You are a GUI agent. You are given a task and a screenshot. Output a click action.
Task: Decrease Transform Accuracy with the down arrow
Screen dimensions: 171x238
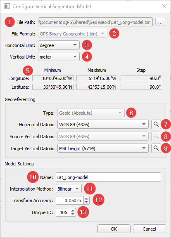click(x=86, y=202)
